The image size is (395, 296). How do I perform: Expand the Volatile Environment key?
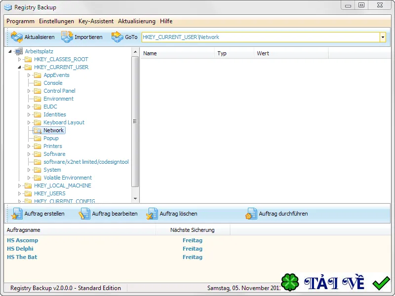pos(29,178)
